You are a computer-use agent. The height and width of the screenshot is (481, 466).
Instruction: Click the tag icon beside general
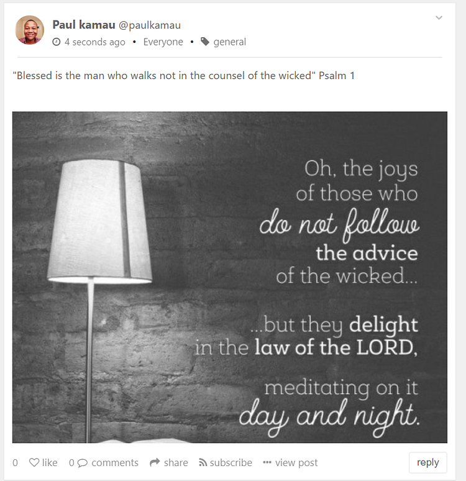pyautogui.click(x=205, y=42)
